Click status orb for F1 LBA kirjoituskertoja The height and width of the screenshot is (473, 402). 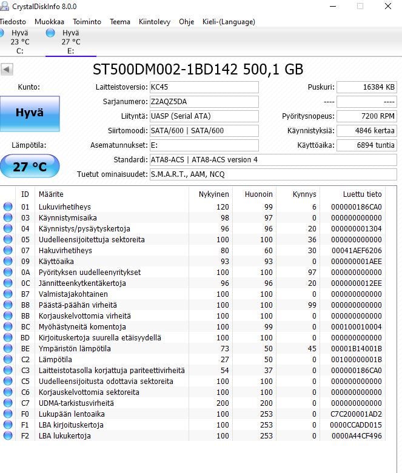8,425
